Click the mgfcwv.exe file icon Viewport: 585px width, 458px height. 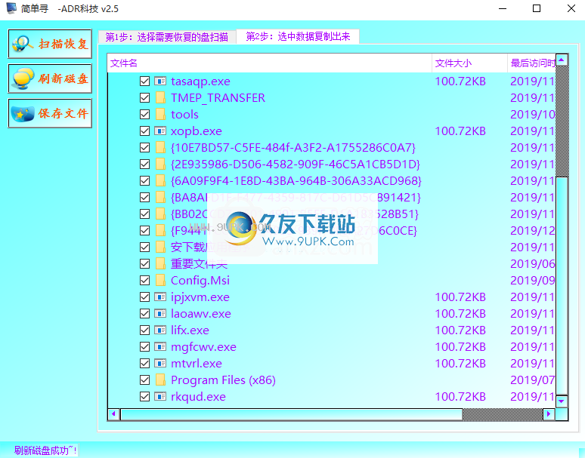[160, 346]
